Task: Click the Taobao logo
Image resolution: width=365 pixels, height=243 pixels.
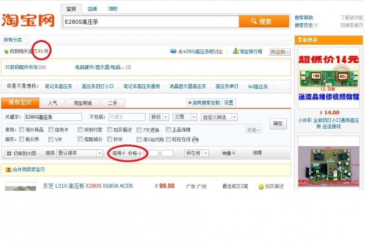Action: [28, 20]
